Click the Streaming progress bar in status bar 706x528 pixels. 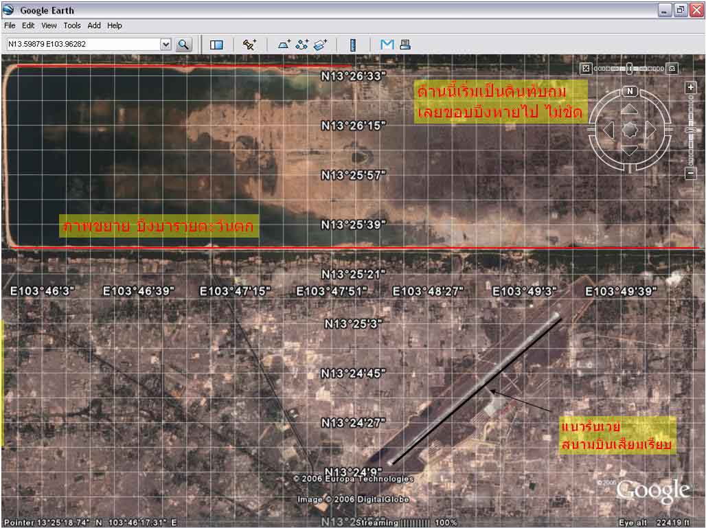point(415,523)
